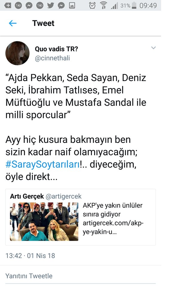Tap the battery icon in status bar
This screenshot has width=179, height=286.
tap(135, 5)
